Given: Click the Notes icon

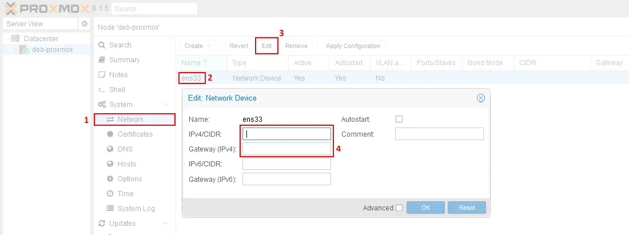Looking at the screenshot, I should tap(102, 74).
